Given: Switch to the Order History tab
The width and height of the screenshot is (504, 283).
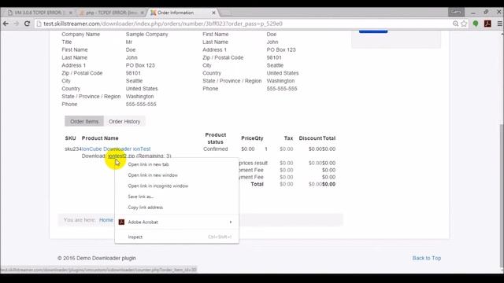Looking at the screenshot, I should [x=124, y=121].
